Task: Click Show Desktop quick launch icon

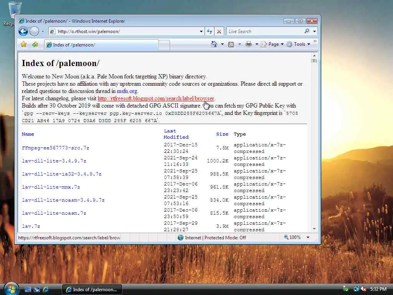Action: [28, 290]
